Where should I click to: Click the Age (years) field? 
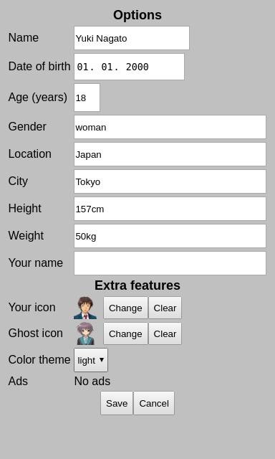87,98
